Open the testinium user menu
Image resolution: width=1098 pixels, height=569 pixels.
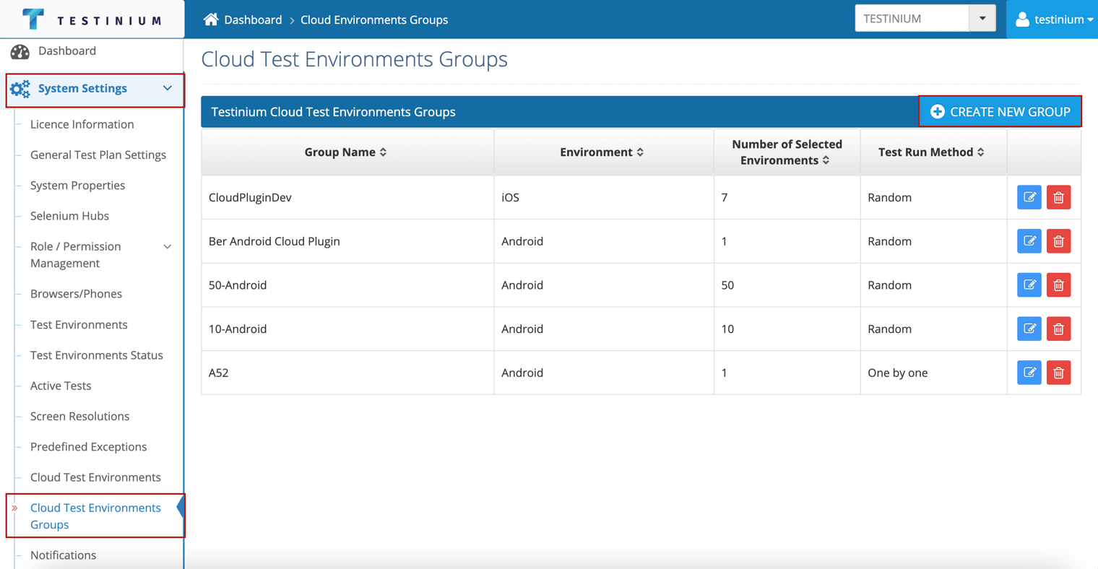[1054, 19]
